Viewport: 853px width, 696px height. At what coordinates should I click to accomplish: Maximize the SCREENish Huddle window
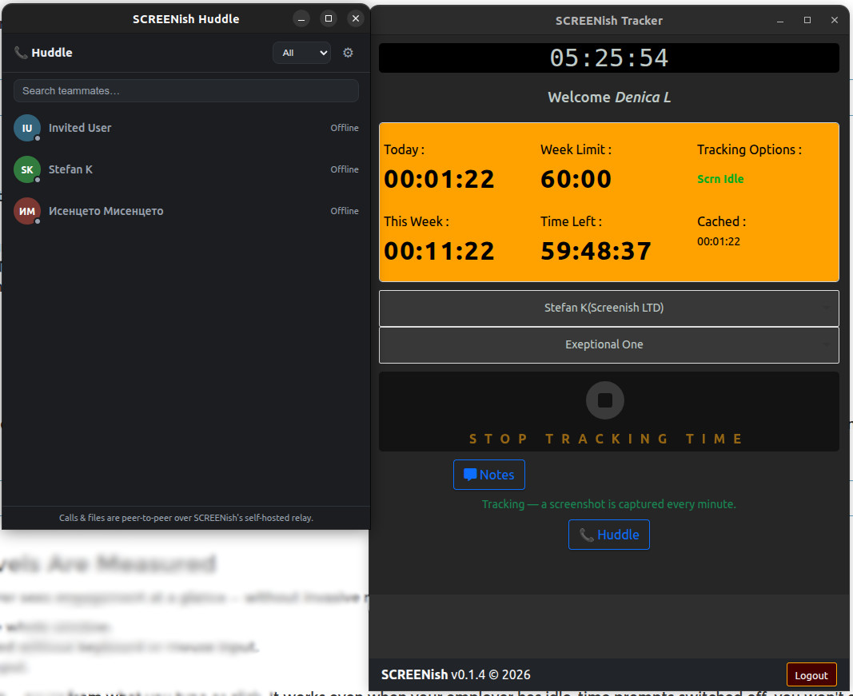(x=329, y=18)
